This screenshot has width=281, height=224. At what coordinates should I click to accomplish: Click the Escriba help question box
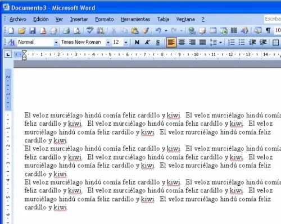tap(273, 19)
